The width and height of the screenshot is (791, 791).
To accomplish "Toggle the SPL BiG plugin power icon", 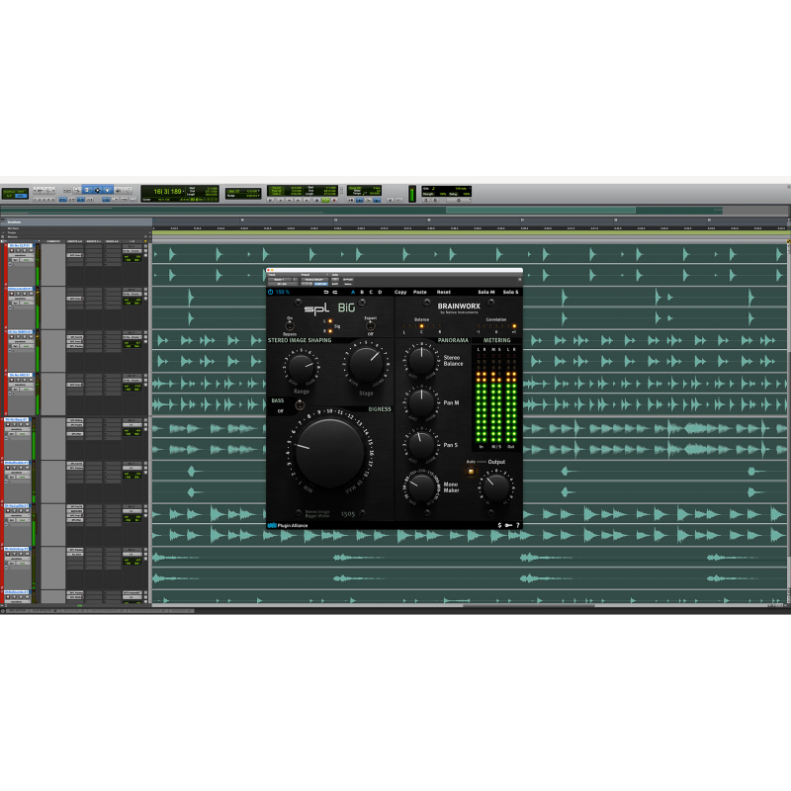I will point(270,292).
